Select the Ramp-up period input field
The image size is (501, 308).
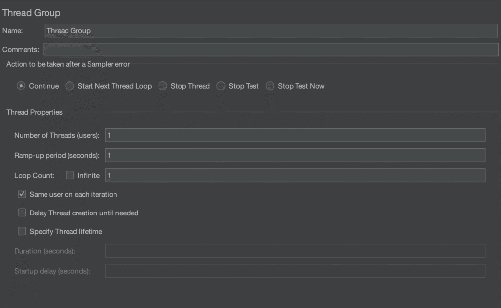coord(295,155)
